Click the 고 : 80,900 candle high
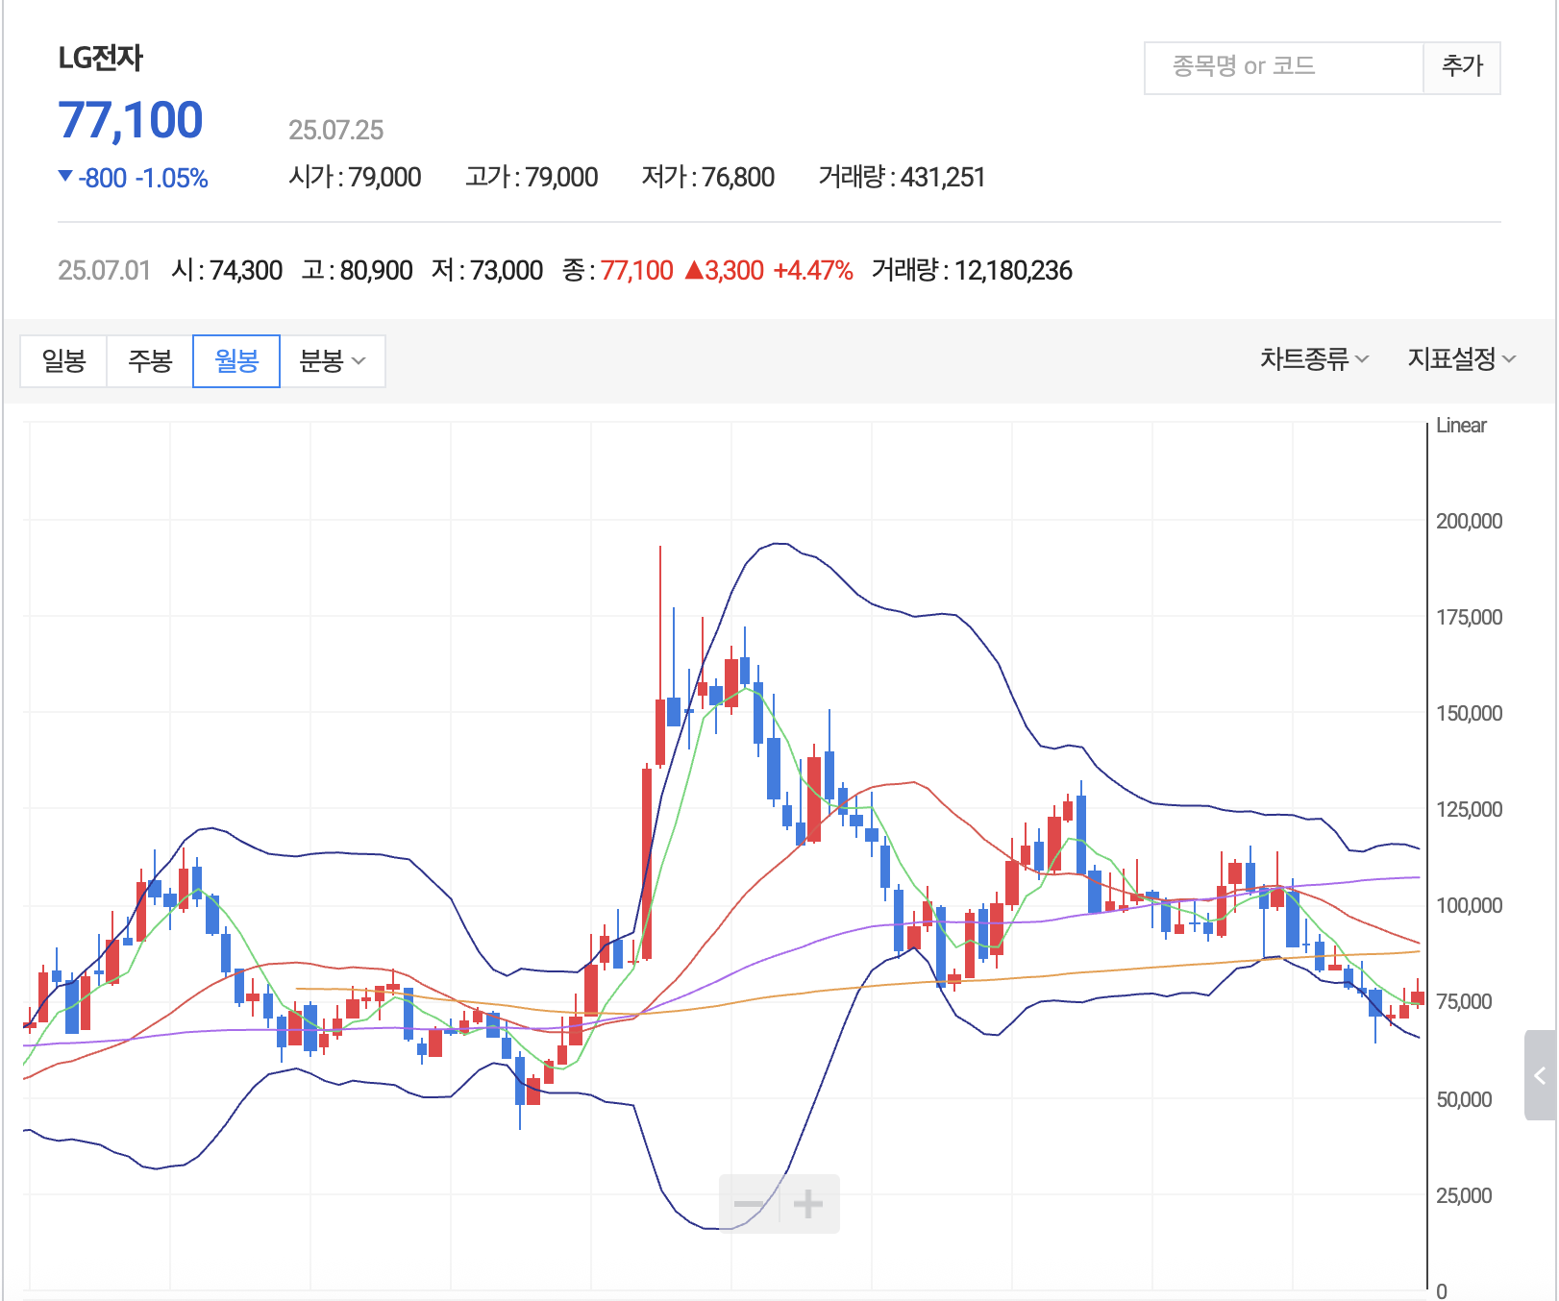1559x1301 pixels. click(x=357, y=271)
